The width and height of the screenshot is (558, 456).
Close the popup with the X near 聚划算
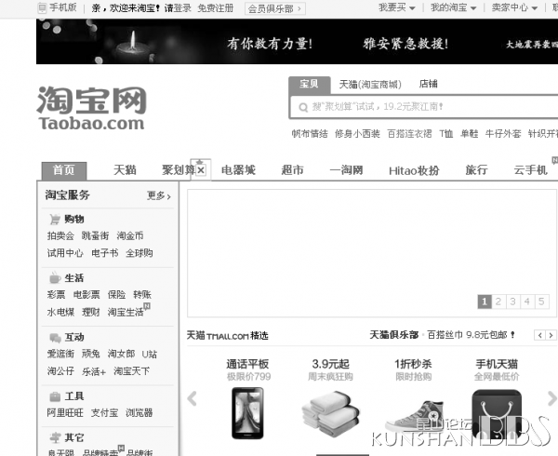(x=201, y=170)
